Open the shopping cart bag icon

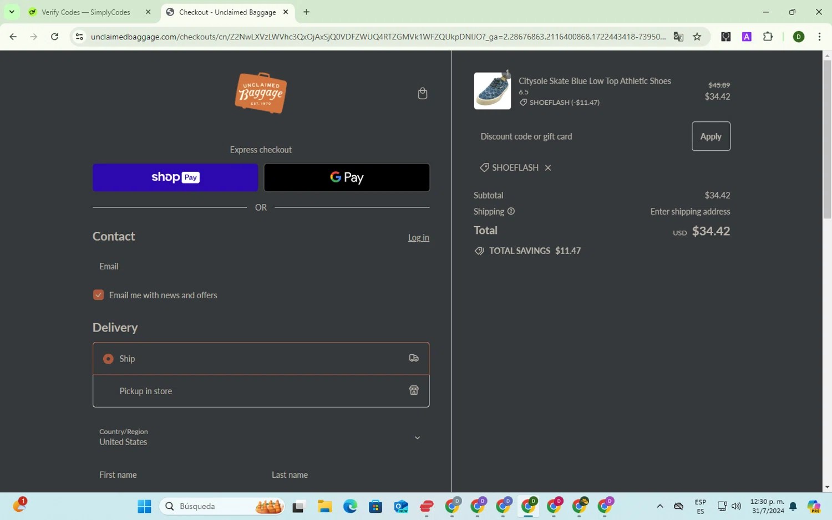tap(422, 93)
